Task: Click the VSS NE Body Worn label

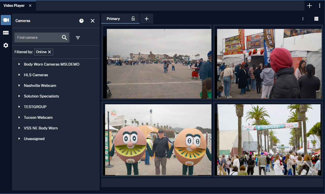Action: 41,128
